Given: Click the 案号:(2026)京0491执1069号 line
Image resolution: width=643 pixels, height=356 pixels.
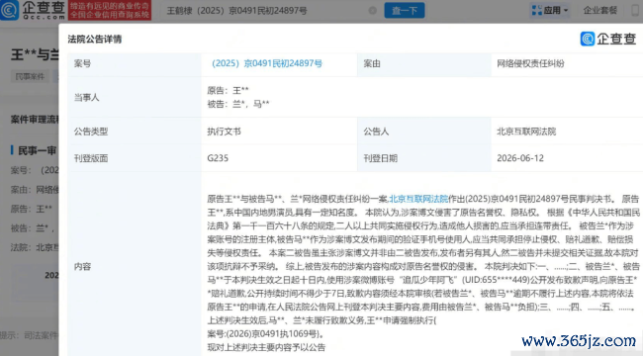Looking at the screenshot, I should point(266,334).
